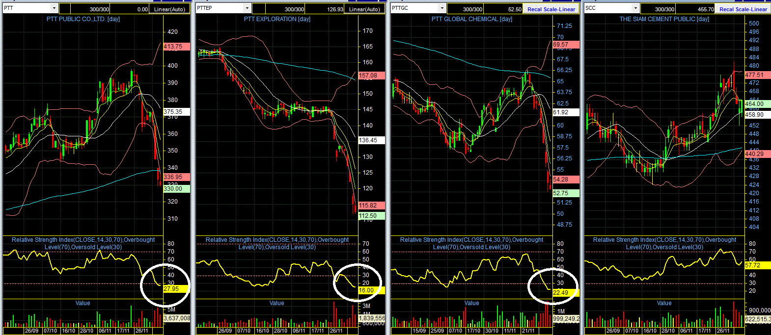Click the 157.08 price label on PTTEP chart
The image size is (771, 335).
click(x=372, y=76)
